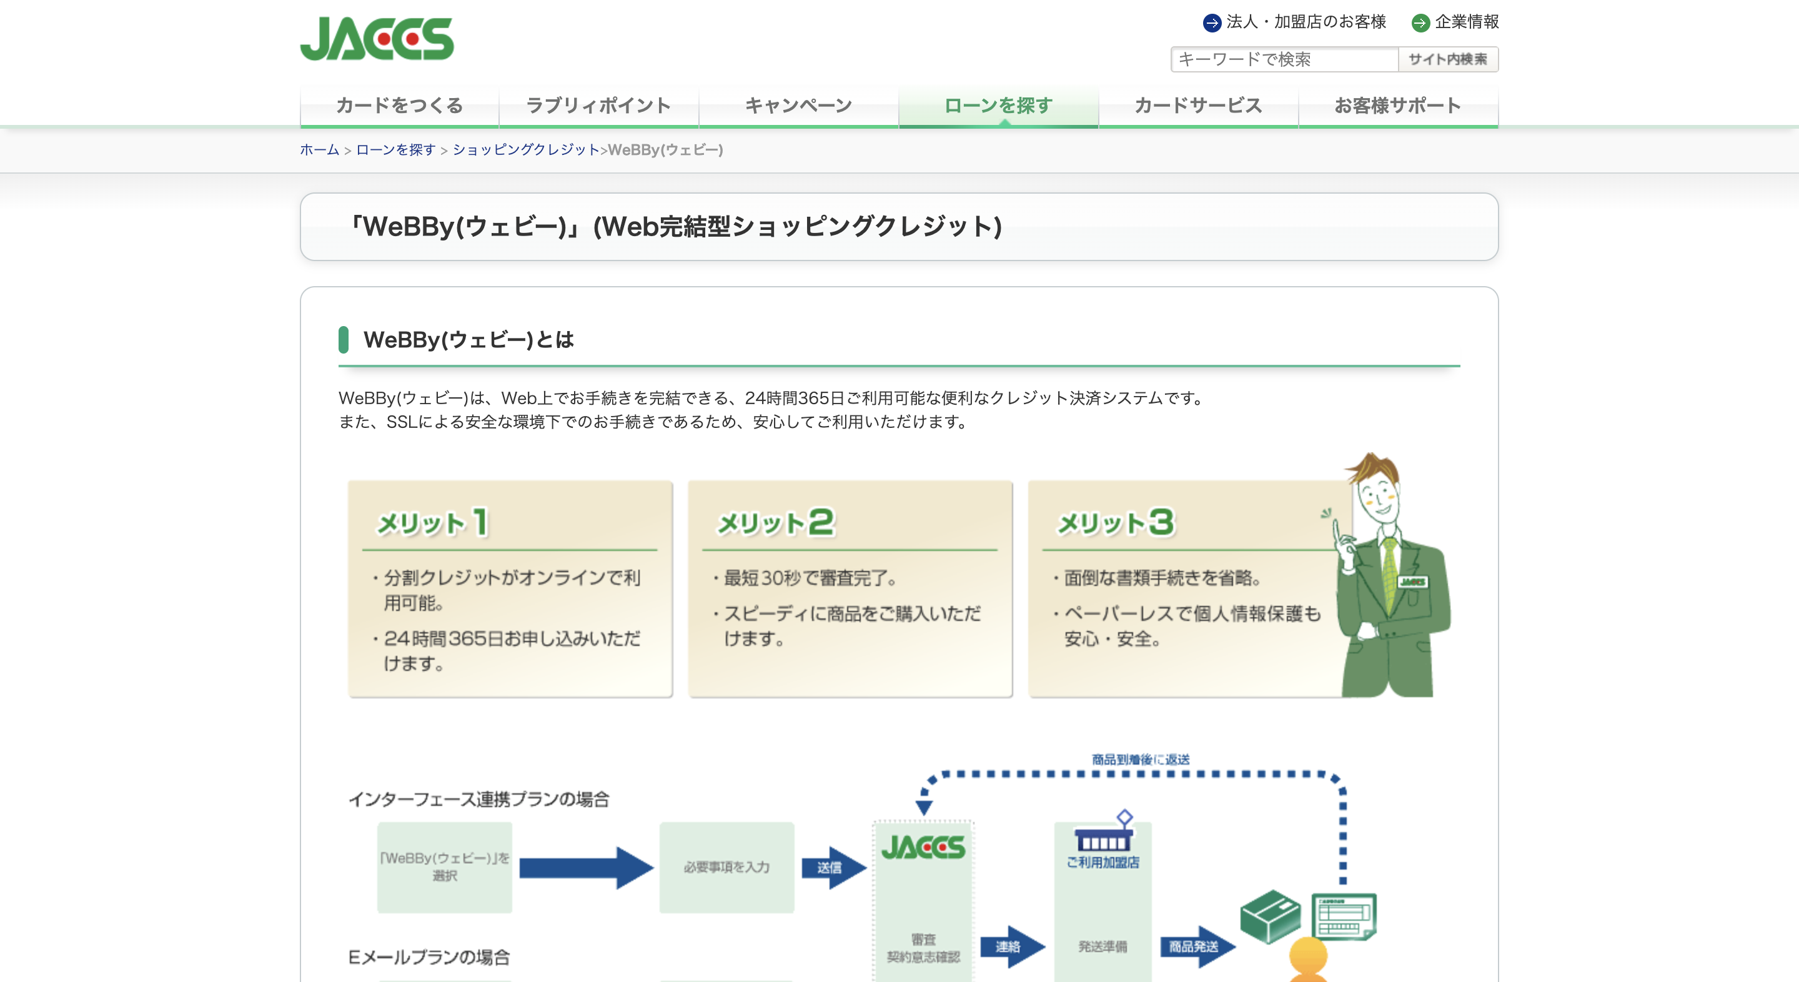Click the 最短30秒で審査完了 text
1799x982 pixels.
pos(810,578)
